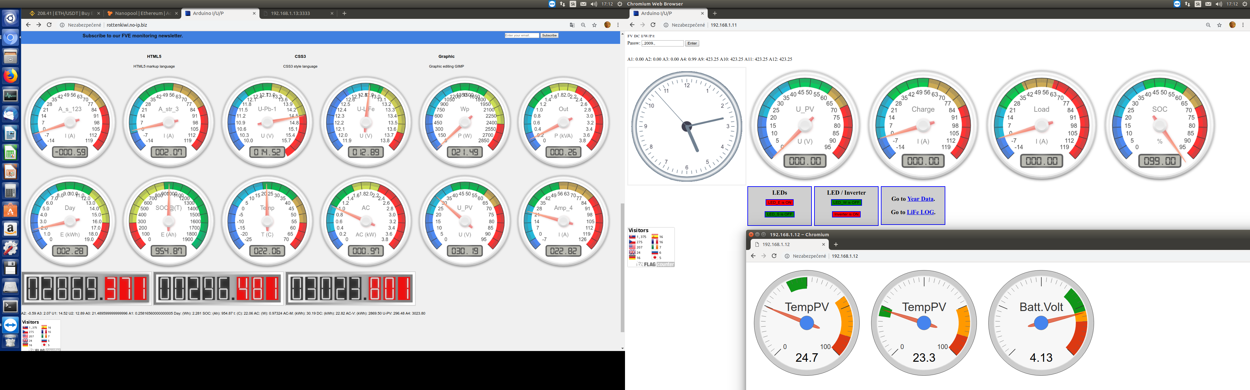Open LibreOffice Calc from the dock
This screenshot has width=1250, height=390.
[x=10, y=153]
